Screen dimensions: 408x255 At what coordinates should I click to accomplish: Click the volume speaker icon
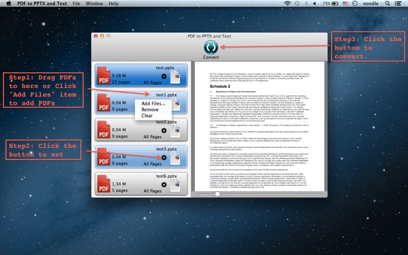coord(314,4)
